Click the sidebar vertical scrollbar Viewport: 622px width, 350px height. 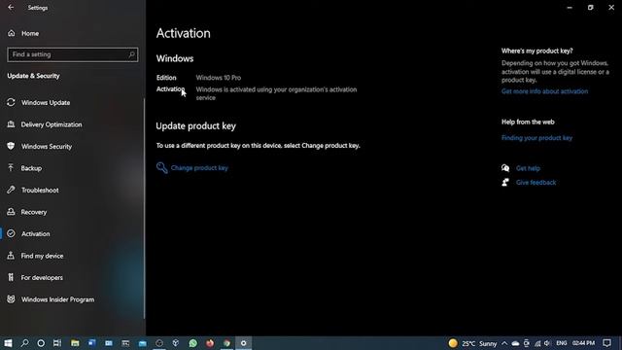144,208
